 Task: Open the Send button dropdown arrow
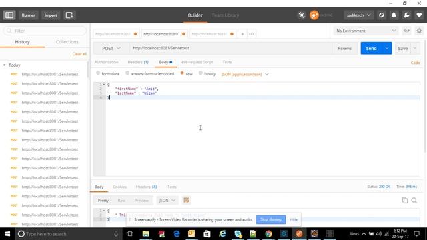tap(387, 48)
